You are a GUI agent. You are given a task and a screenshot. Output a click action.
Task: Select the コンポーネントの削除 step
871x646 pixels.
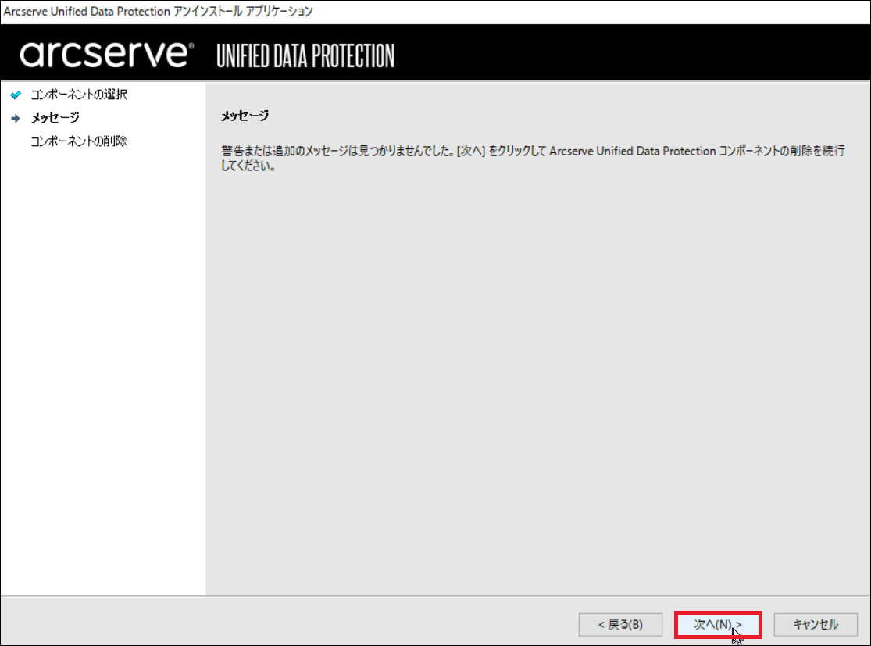tap(79, 141)
